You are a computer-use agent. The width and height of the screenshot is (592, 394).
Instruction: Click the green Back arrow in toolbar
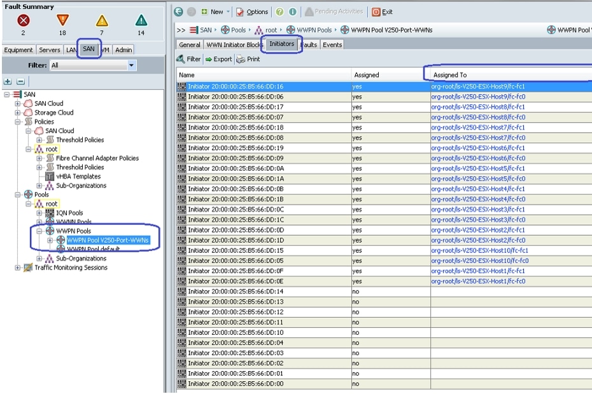178,11
